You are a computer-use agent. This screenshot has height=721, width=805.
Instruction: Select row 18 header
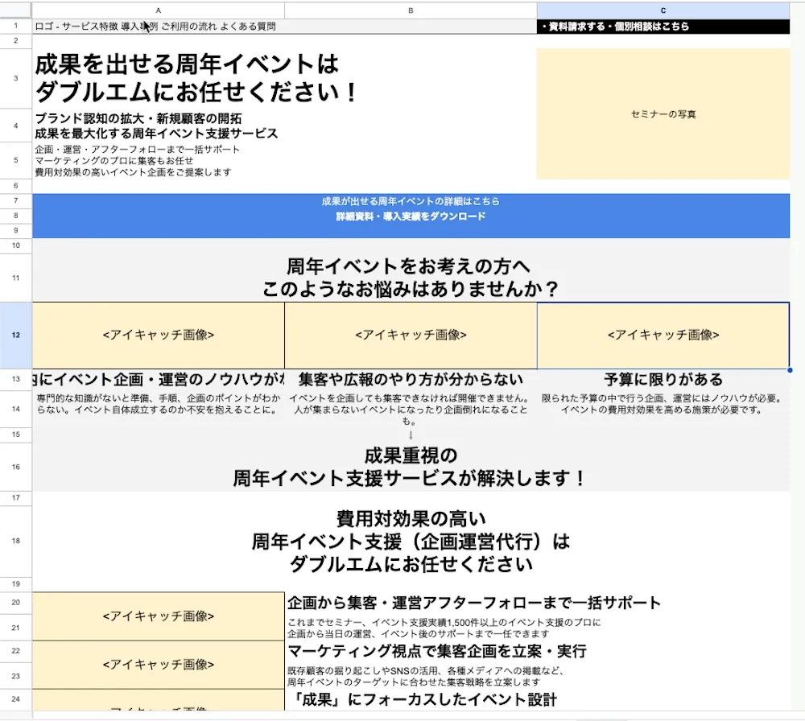(16, 541)
